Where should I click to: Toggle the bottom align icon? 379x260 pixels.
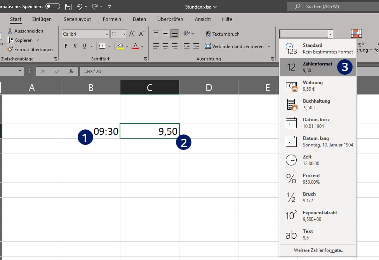coord(175,34)
